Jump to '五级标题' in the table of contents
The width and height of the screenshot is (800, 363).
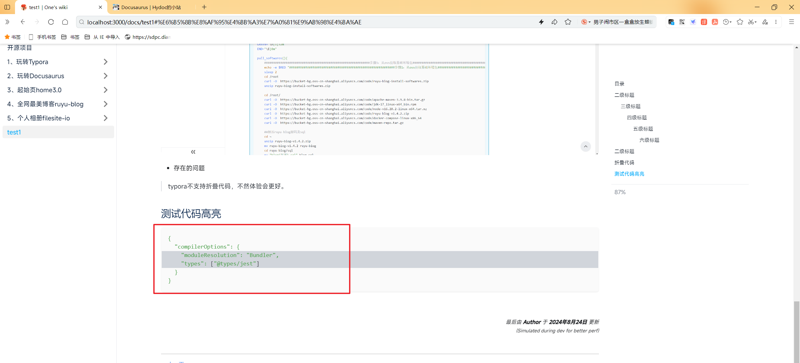tap(643, 129)
